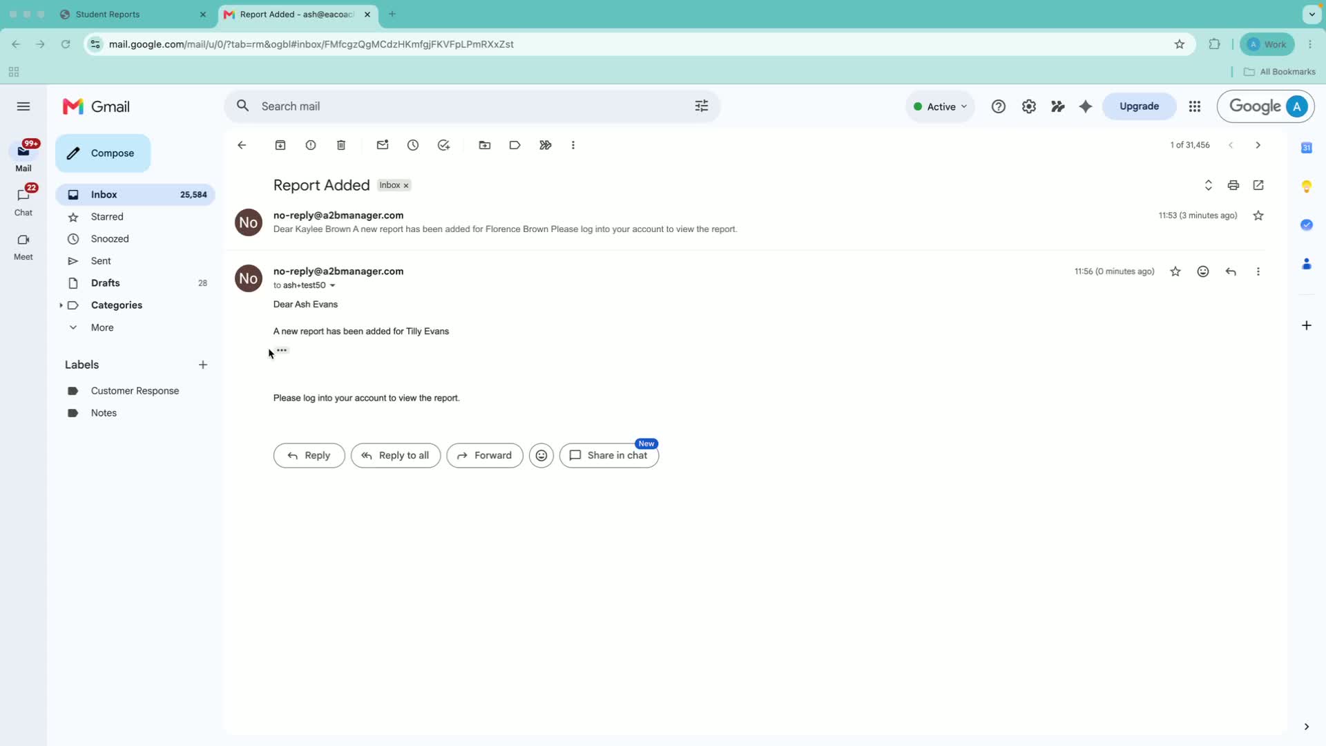Open the Active status dropdown
The image size is (1326, 746).
point(940,106)
